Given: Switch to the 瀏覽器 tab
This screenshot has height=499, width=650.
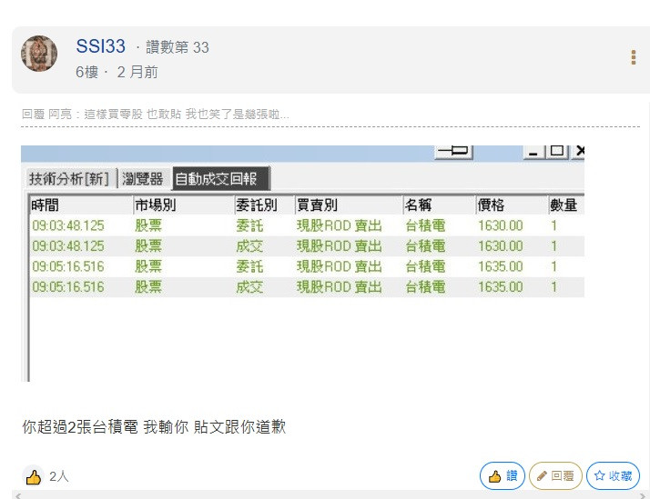Looking at the screenshot, I should tap(144, 178).
